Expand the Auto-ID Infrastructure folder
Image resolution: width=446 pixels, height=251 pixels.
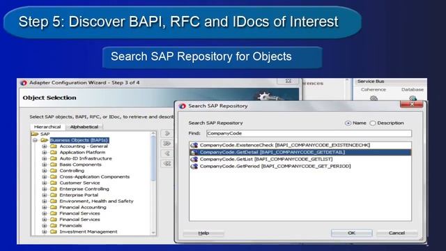tap(45, 158)
